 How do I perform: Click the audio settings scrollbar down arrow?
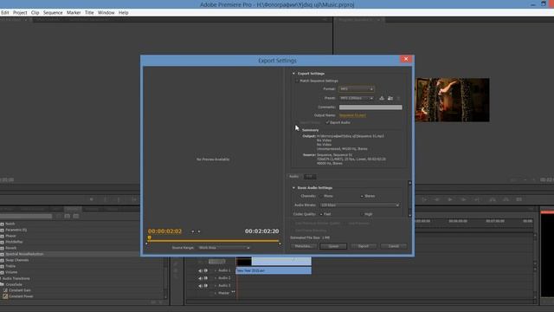pos(409,215)
